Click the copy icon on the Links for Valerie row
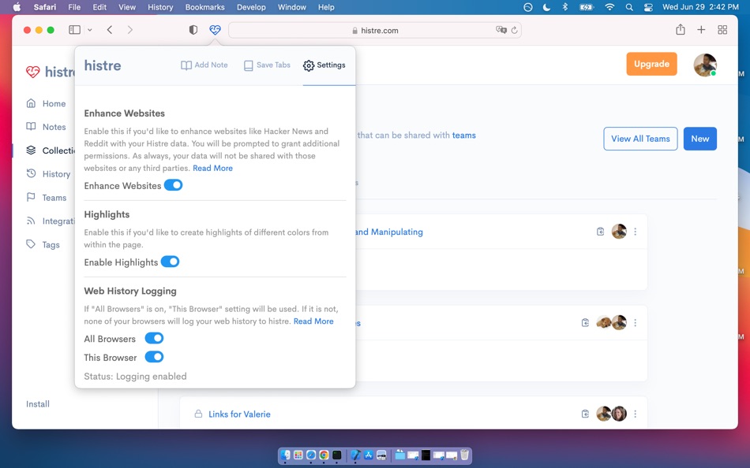750x468 pixels. click(x=585, y=414)
